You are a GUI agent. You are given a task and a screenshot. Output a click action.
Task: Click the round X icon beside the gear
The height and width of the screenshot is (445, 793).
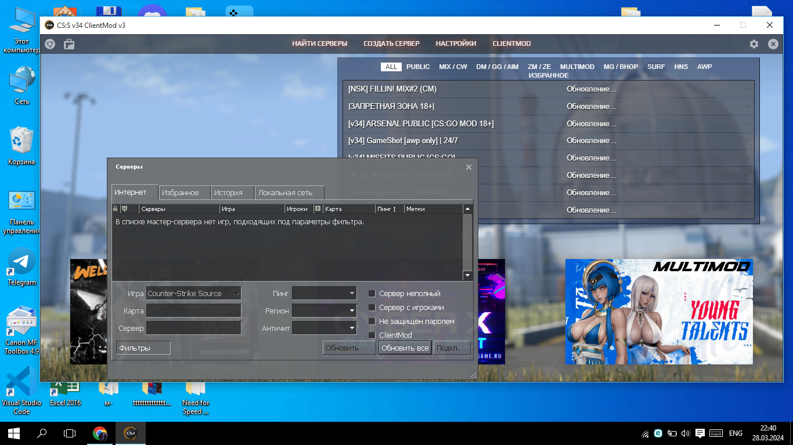[x=773, y=44]
